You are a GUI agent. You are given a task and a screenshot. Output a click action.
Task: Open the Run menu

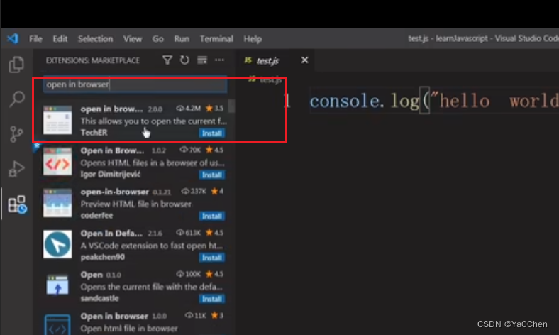click(182, 39)
